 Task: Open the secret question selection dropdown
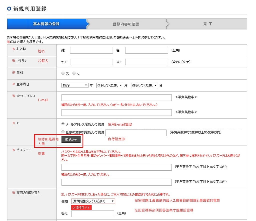point(94,201)
